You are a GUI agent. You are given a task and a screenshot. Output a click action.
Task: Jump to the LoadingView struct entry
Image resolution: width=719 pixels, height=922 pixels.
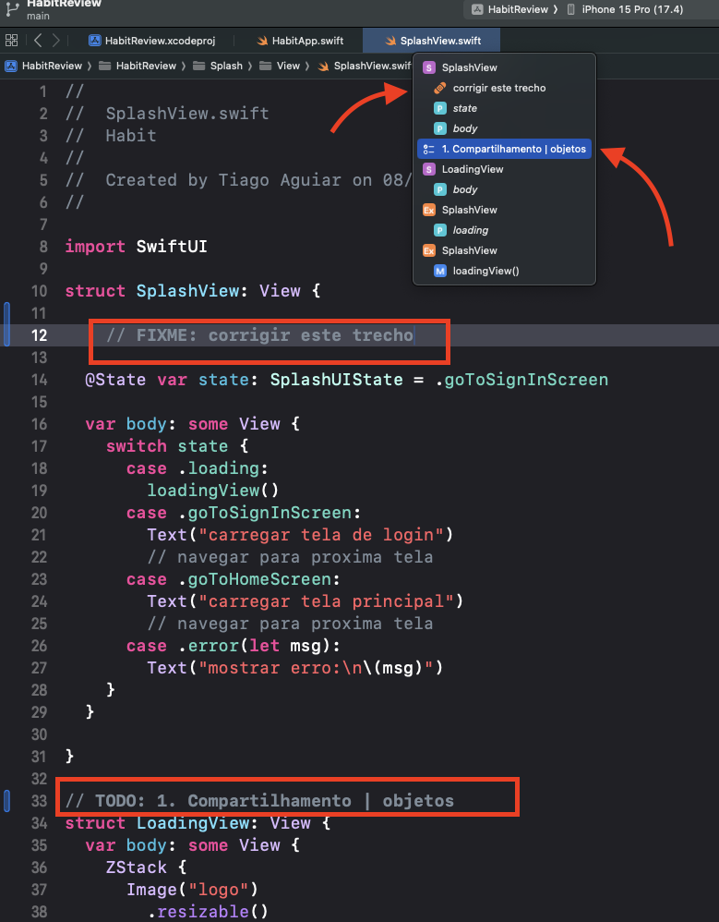point(505,169)
